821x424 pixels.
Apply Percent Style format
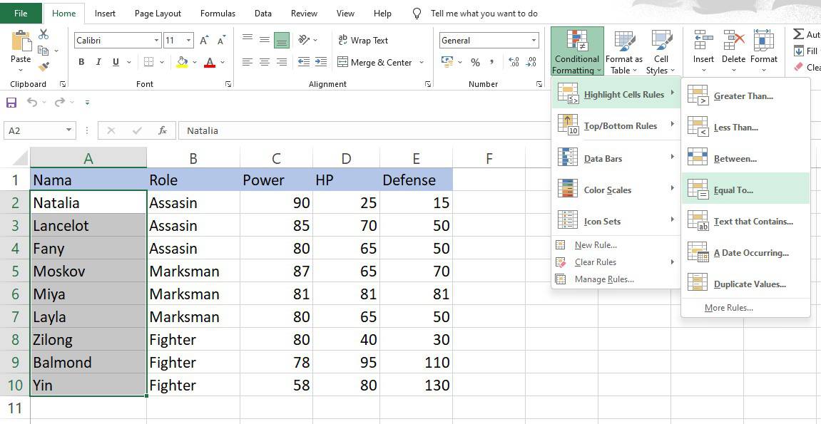point(476,63)
